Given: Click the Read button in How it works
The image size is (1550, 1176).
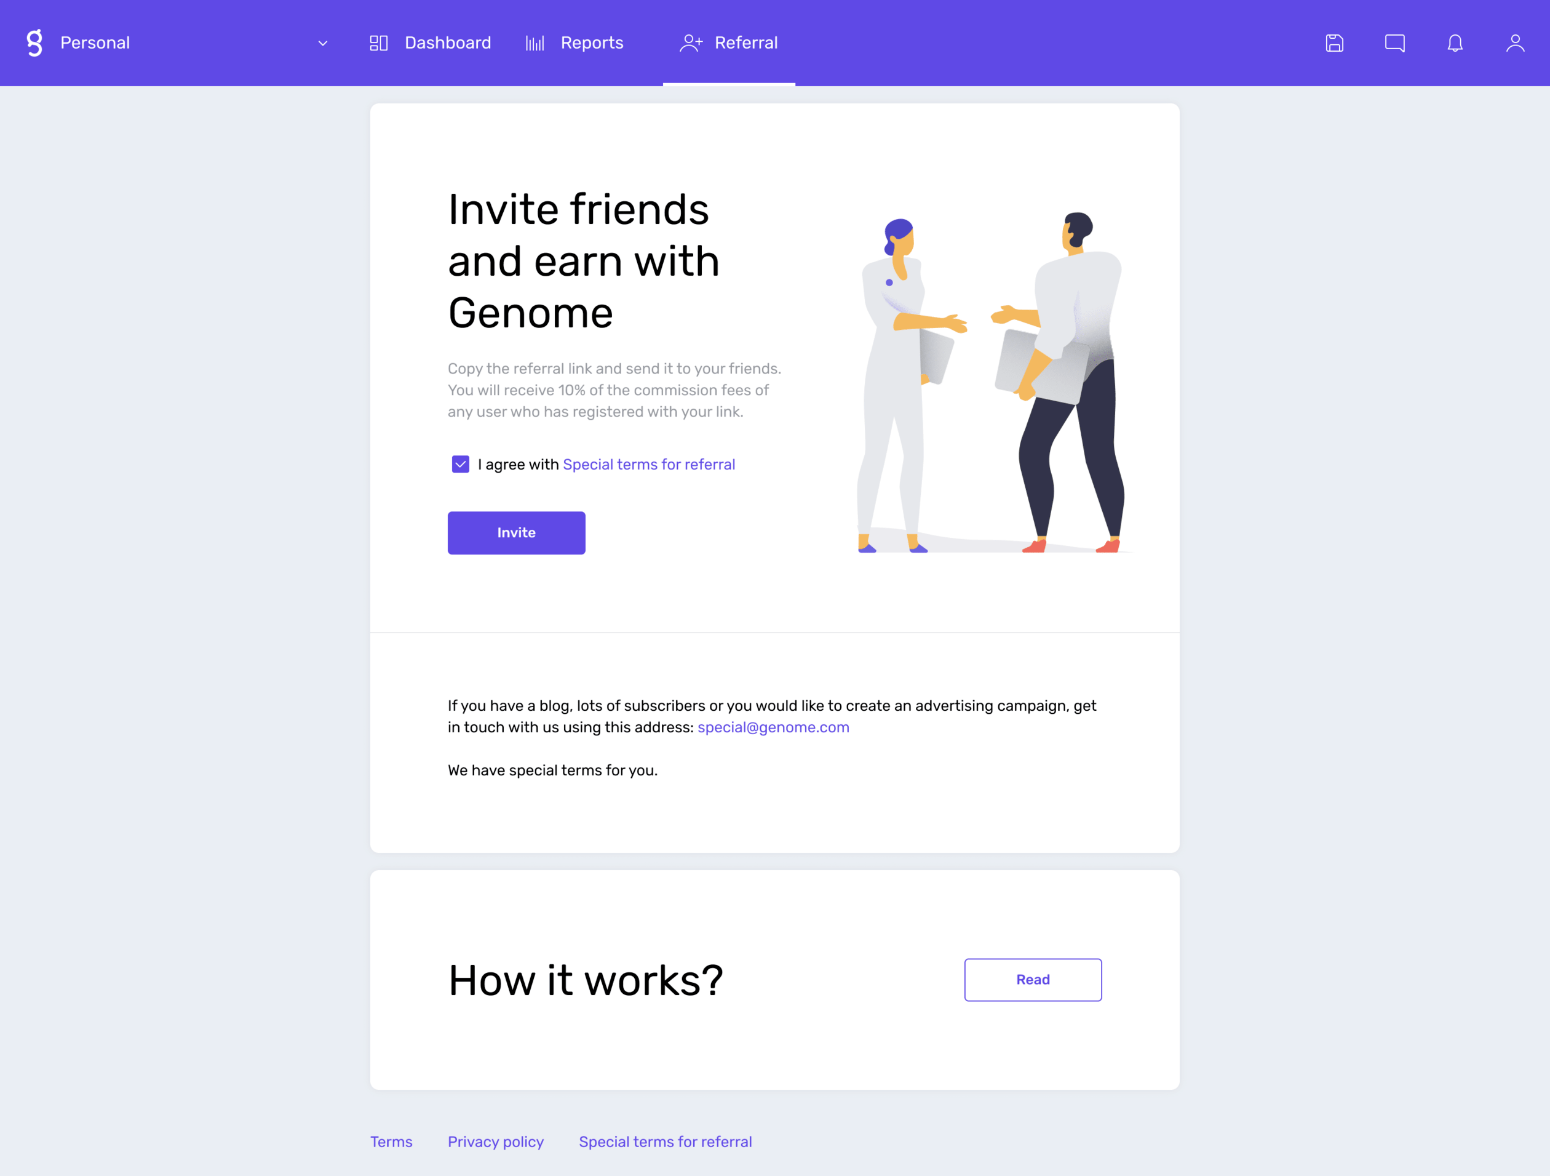Looking at the screenshot, I should tap(1033, 980).
